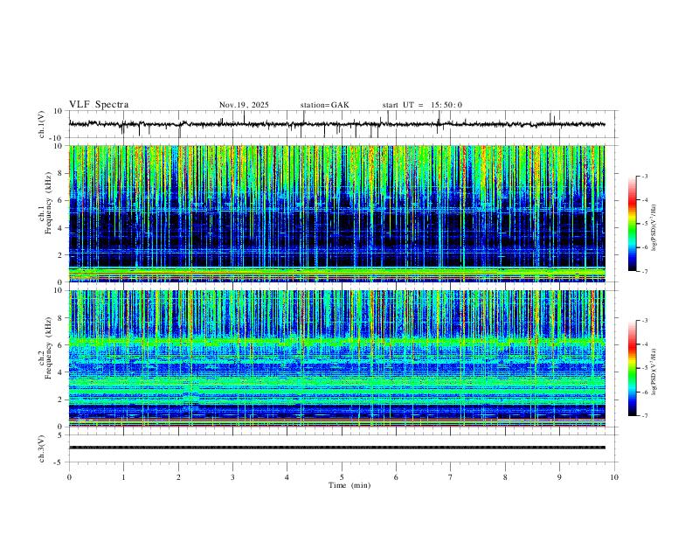This screenshot has width=692, height=535.
Task: Click the time axis tick label '0'
Action: point(69,477)
